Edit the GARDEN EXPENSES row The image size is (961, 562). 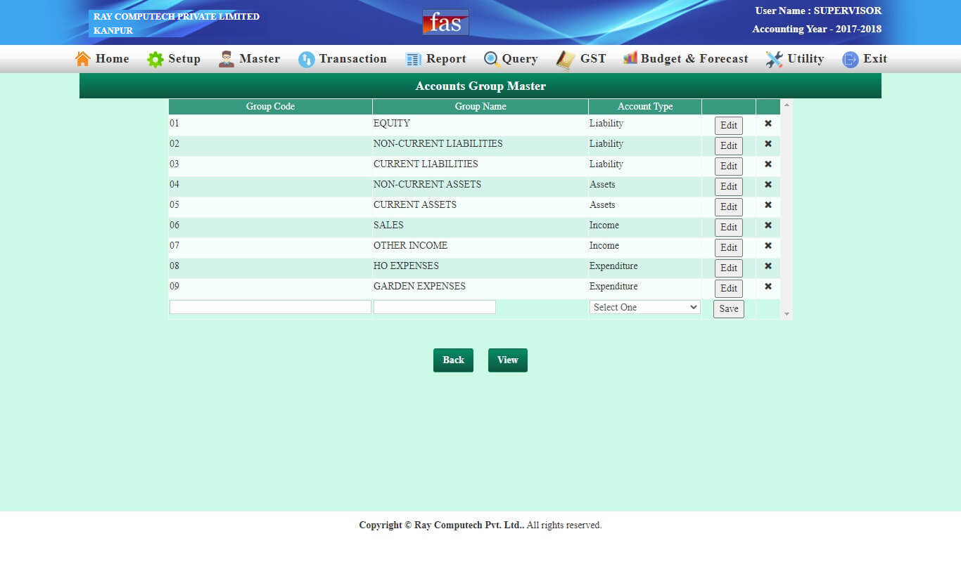pyautogui.click(x=729, y=289)
